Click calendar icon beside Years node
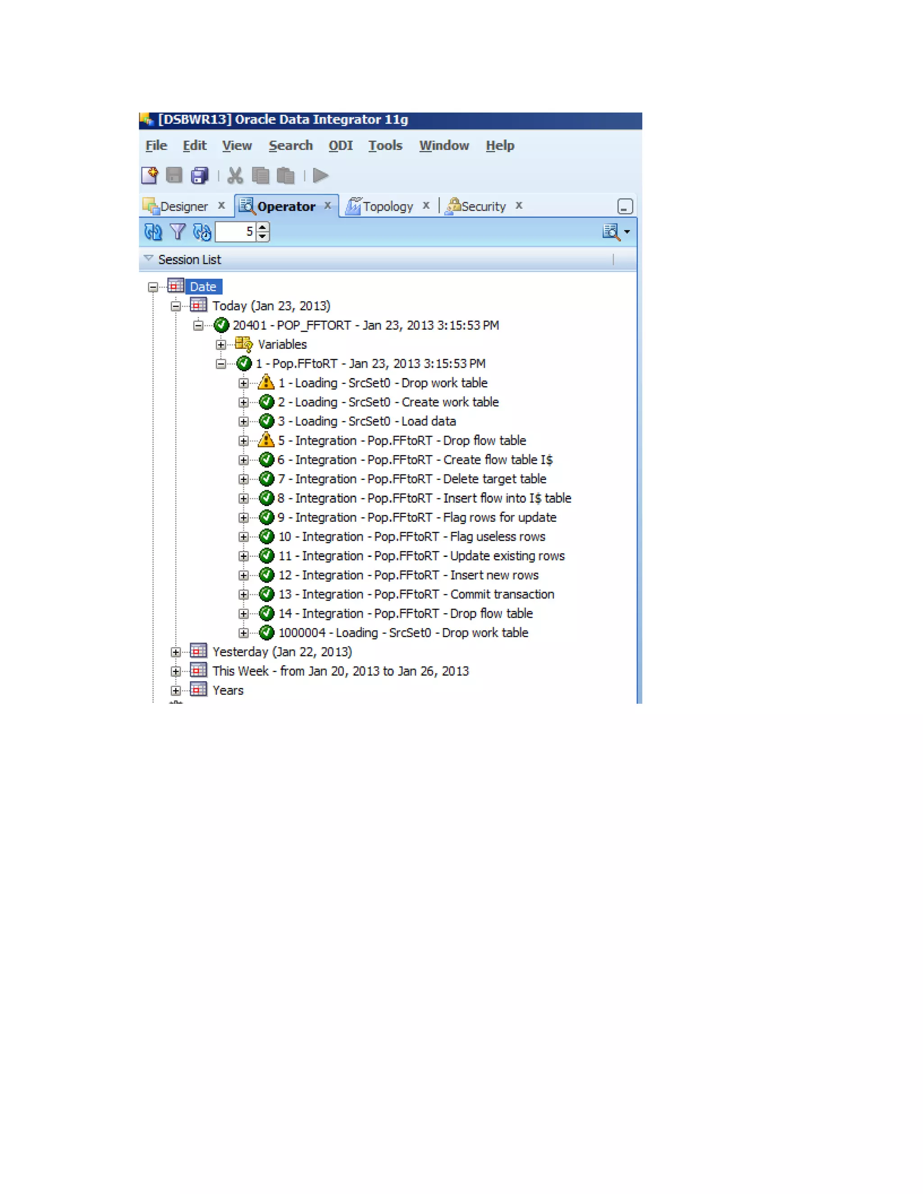The image size is (923, 1194). (198, 689)
